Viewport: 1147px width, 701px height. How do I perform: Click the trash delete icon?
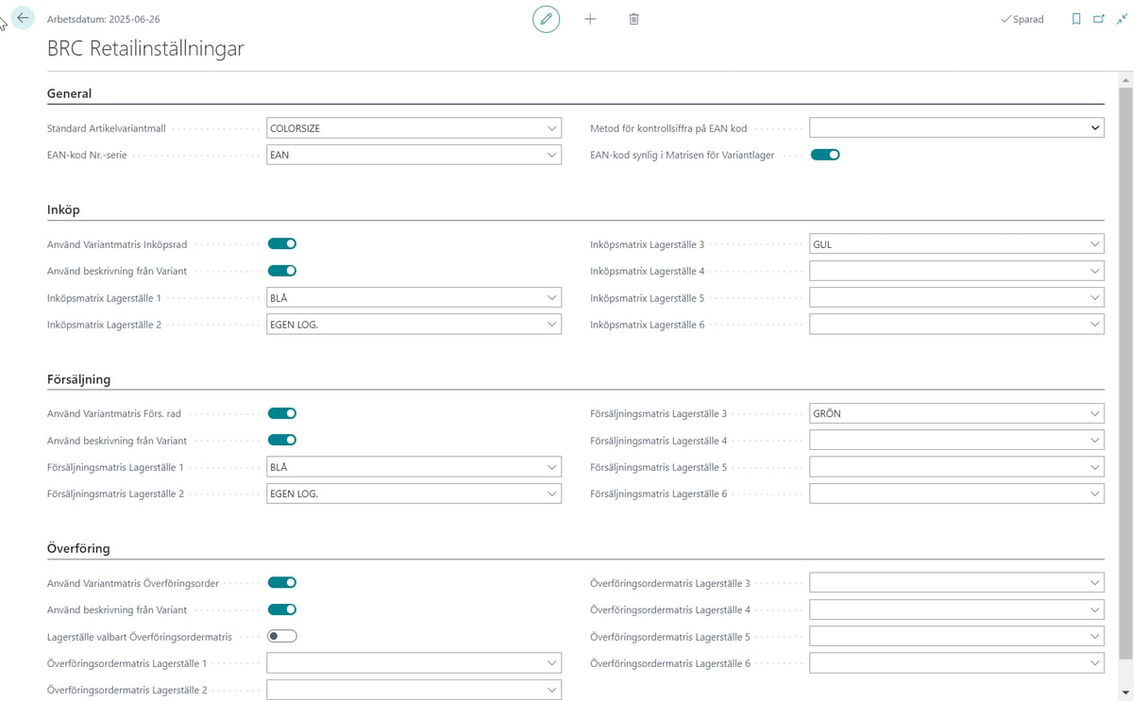(633, 19)
